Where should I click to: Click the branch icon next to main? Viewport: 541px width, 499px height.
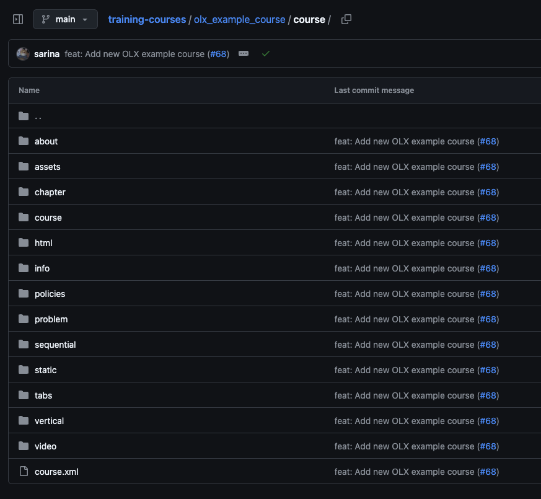coord(46,19)
